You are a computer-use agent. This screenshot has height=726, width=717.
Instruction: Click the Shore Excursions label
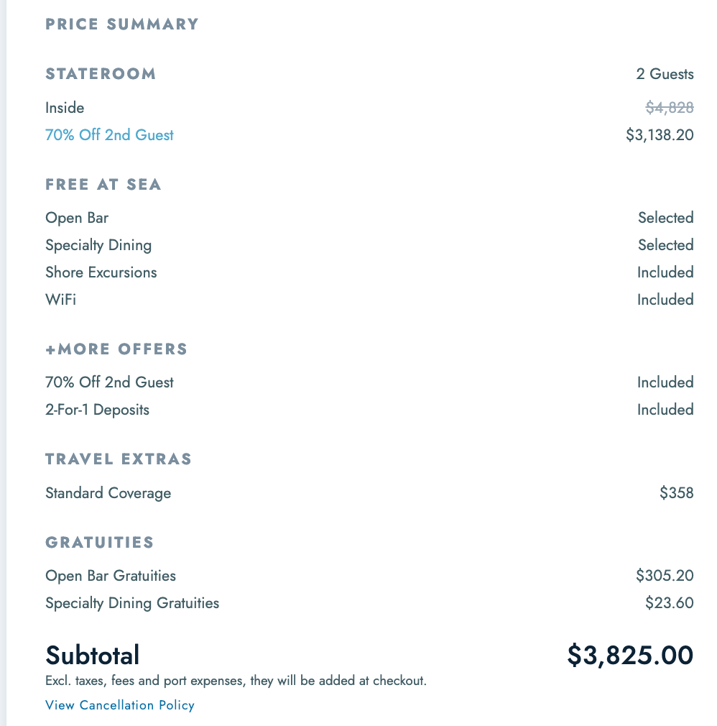(101, 272)
